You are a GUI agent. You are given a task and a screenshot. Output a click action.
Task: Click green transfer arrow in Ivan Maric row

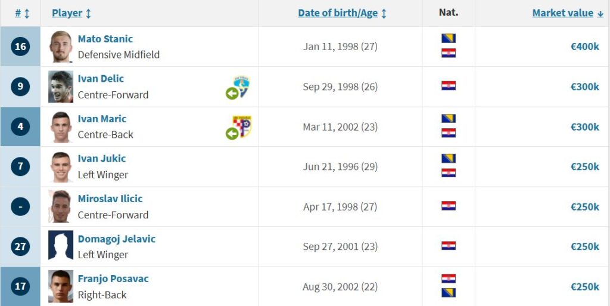[232, 134]
